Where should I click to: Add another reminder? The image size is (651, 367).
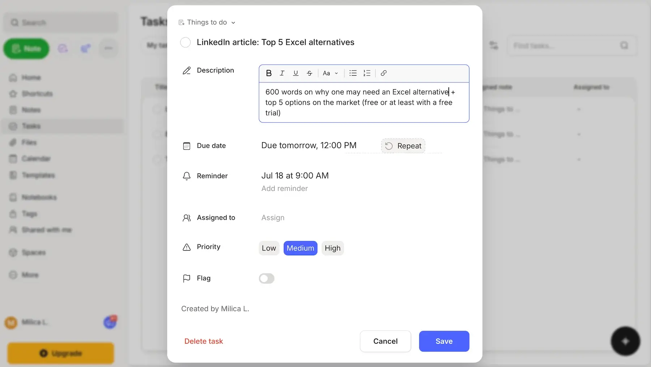click(285, 188)
